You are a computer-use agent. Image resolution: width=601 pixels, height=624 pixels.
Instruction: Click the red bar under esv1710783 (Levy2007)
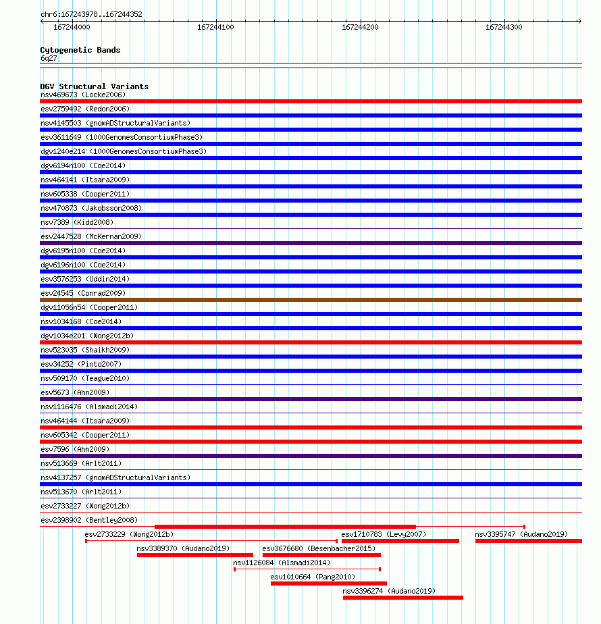(x=400, y=541)
